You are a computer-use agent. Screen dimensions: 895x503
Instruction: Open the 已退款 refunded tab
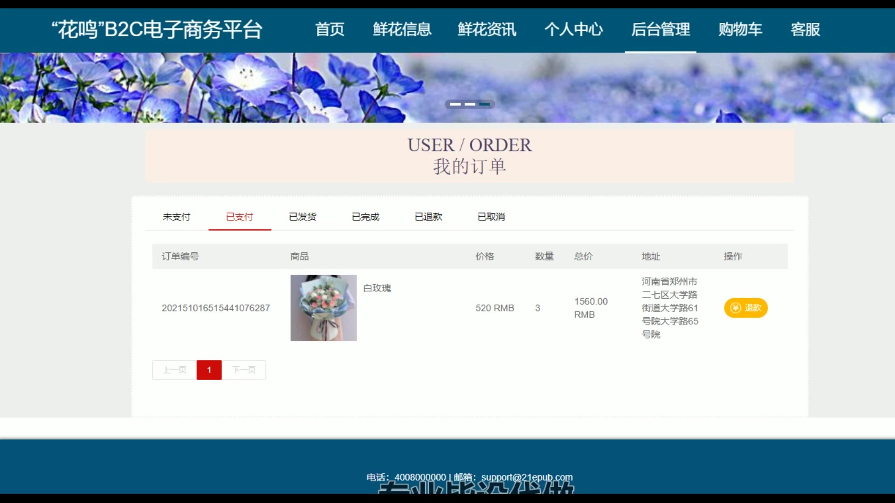click(x=428, y=217)
